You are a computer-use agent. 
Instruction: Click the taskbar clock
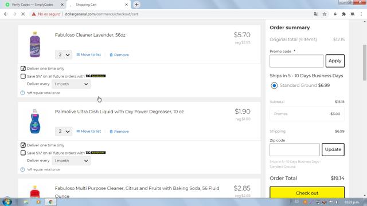click(x=352, y=202)
